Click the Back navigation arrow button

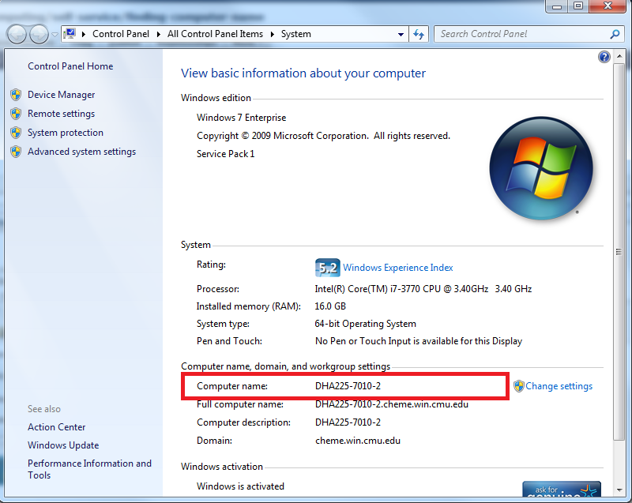(x=17, y=34)
